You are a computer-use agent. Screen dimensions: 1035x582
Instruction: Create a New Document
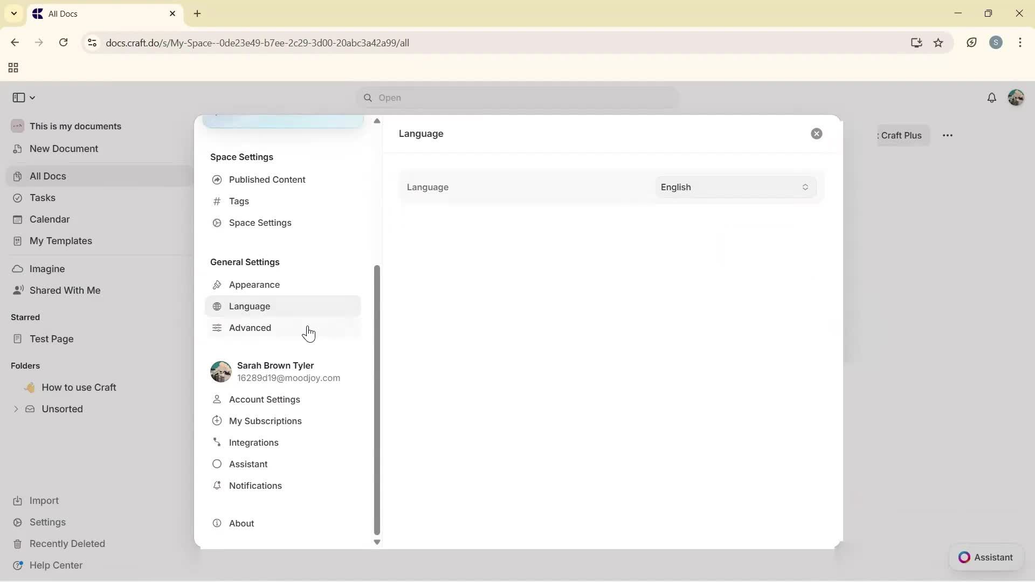coord(64,149)
